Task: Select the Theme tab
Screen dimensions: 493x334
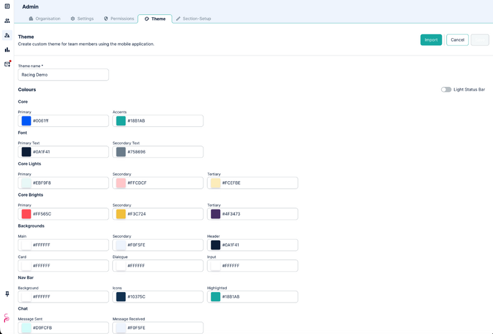Action: [x=155, y=19]
